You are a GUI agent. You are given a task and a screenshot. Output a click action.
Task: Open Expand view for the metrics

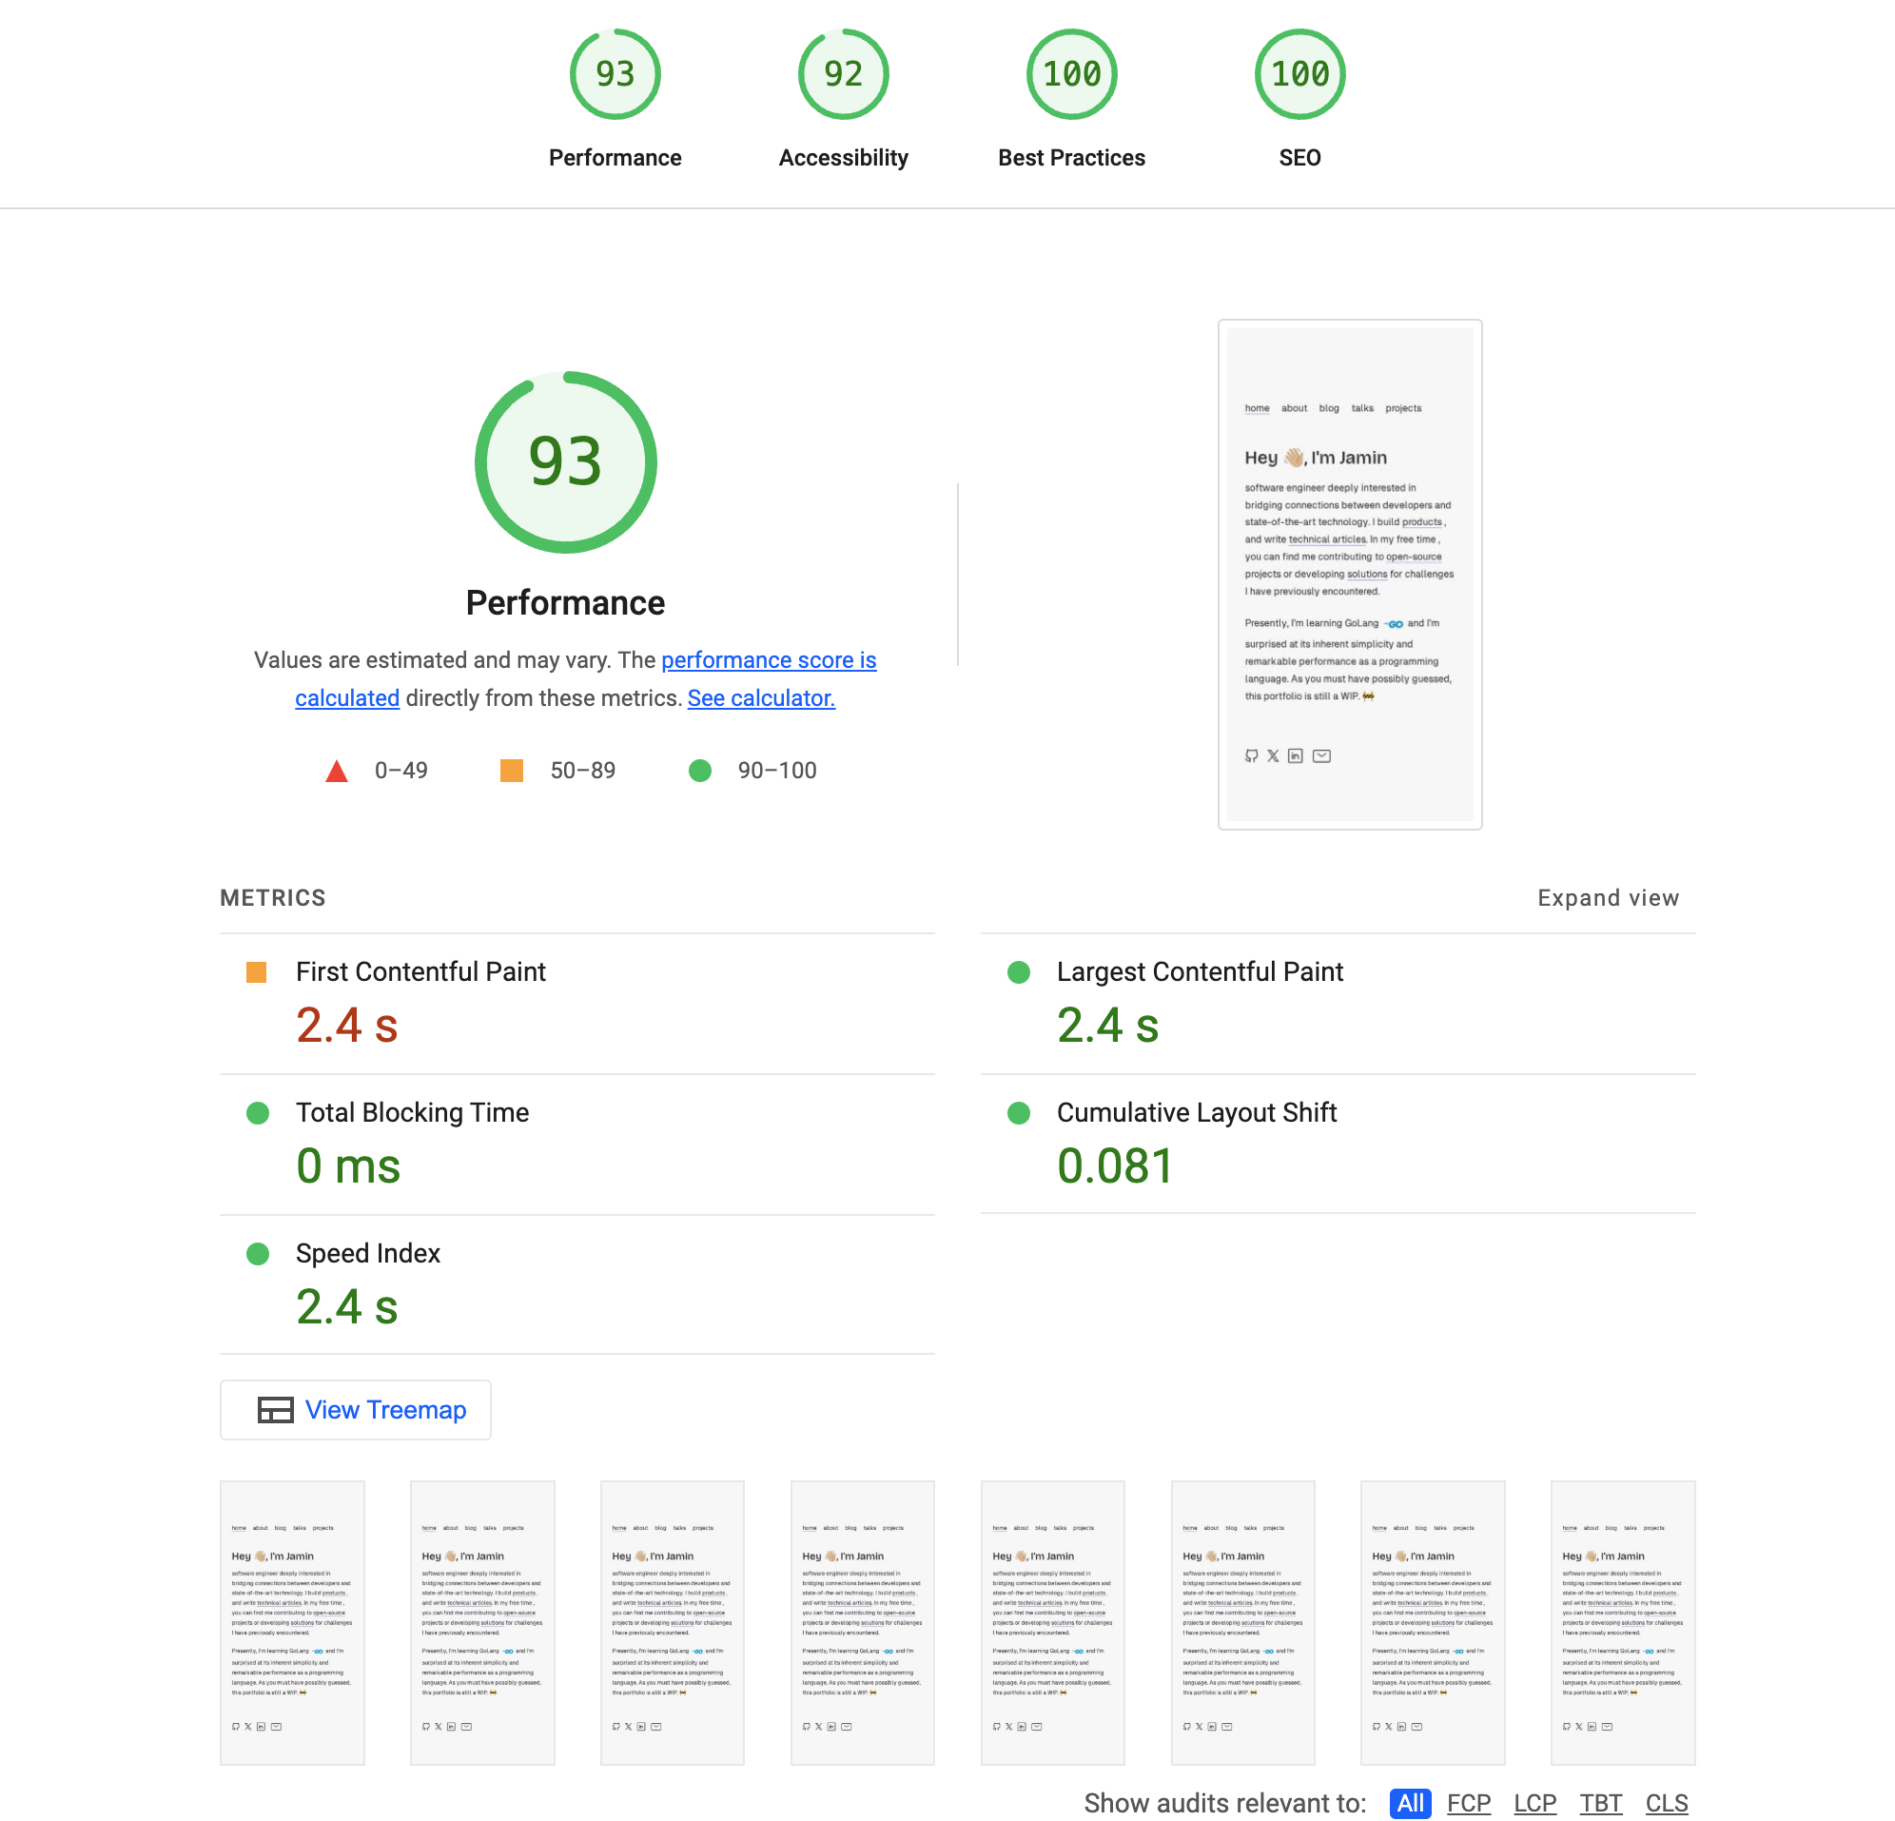[1608, 897]
